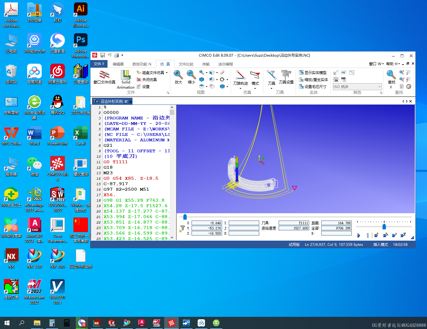Click the large 查找 find magnifier icon
Viewport: 427px width, 329px height.
tap(391, 74)
